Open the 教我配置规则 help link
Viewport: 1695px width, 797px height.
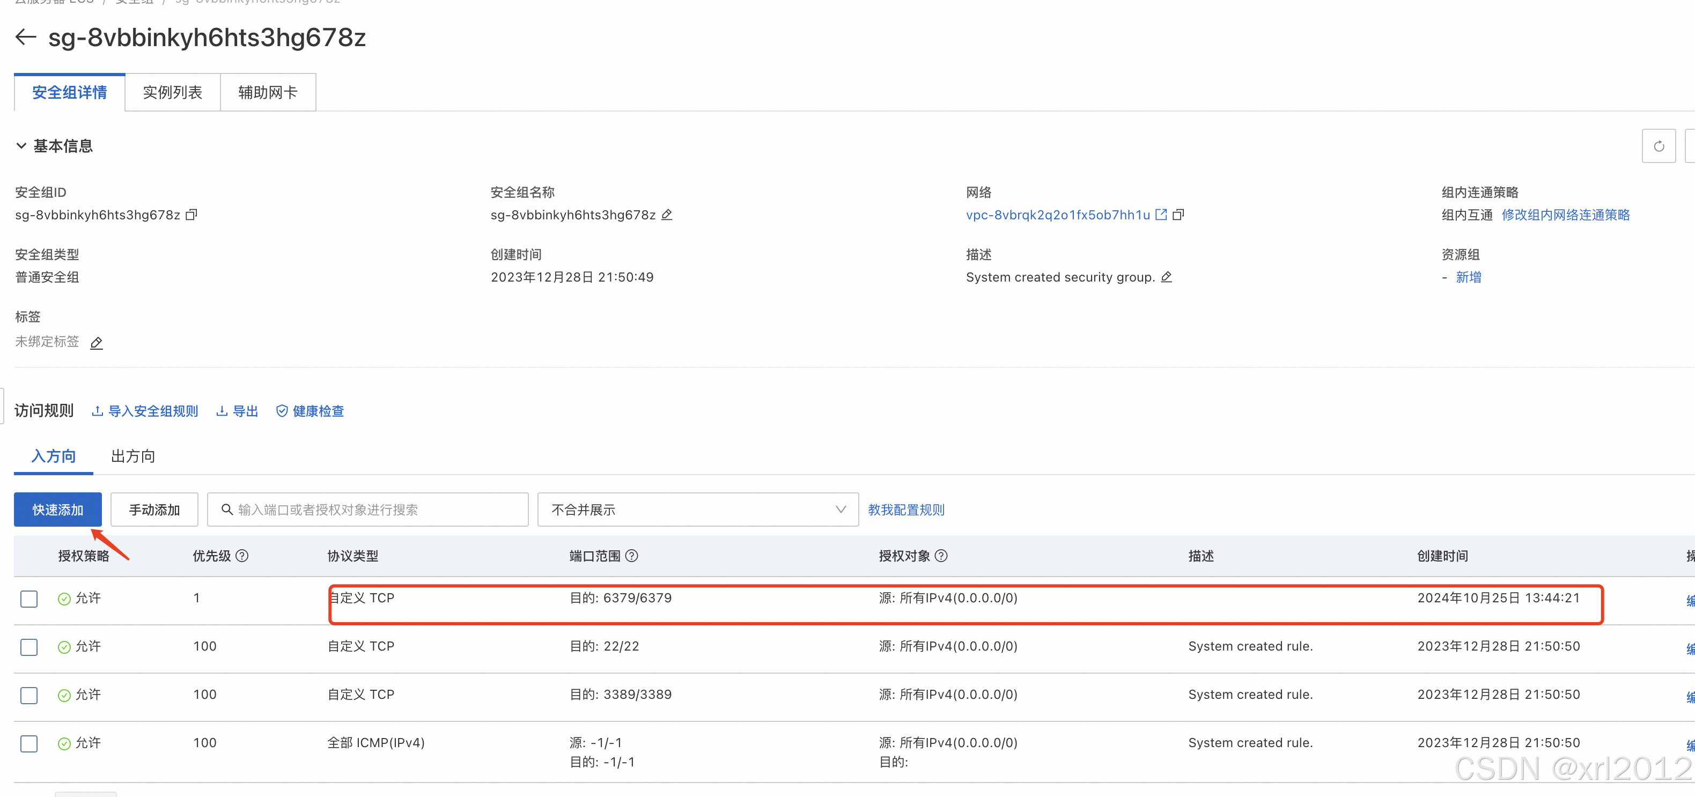pyautogui.click(x=906, y=510)
